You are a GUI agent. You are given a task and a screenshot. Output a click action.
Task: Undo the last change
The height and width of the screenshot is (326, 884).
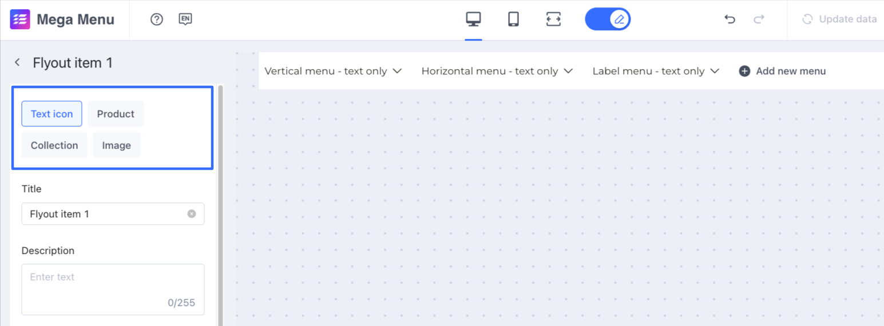(730, 19)
